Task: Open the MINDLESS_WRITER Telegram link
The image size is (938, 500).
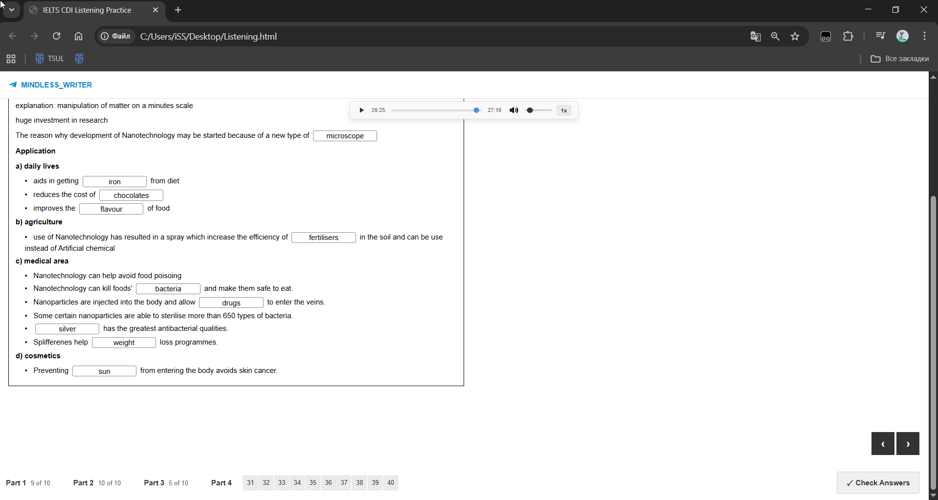Action: [51, 85]
